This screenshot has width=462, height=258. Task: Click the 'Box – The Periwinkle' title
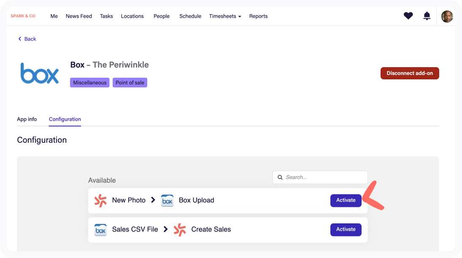tap(109, 65)
